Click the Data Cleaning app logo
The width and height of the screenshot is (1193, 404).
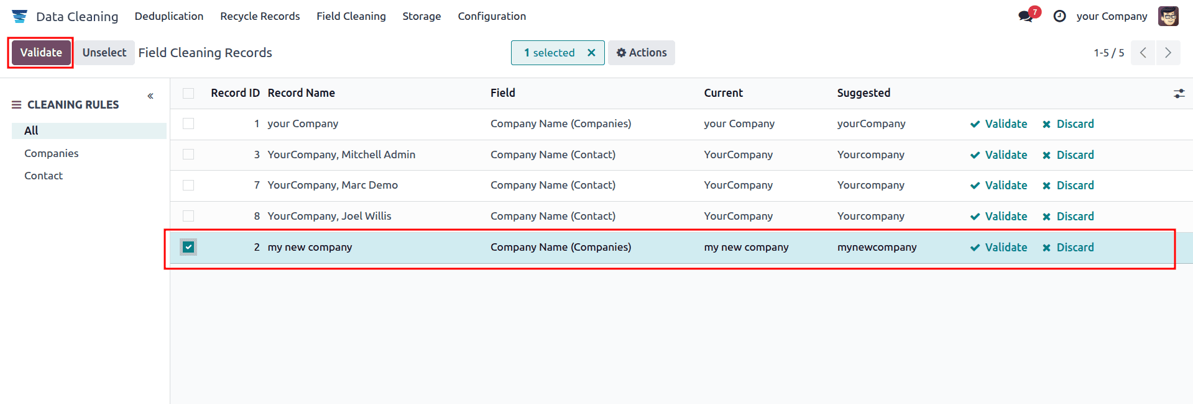[x=19, y=16]
